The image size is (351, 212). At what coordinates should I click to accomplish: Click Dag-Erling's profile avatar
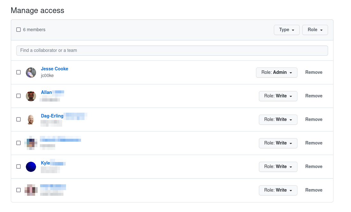(x=31, y=119)
